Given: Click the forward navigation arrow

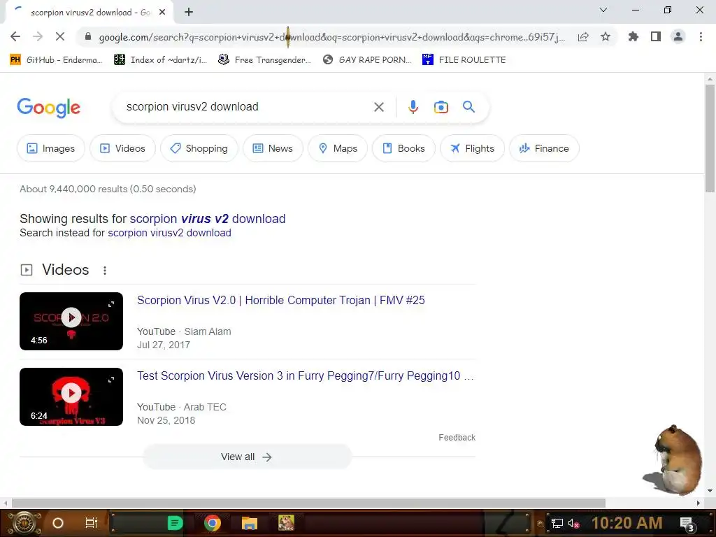Looking at the screenshot, I should pyautogui.click(x=38, y=36).
